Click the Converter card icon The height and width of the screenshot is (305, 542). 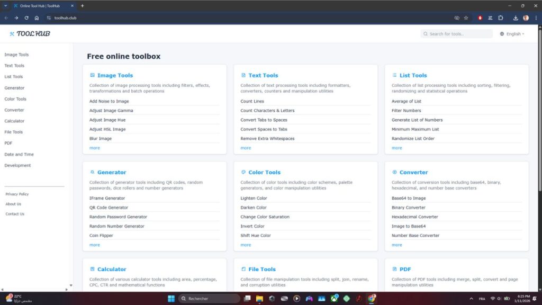click(x=394, y=172)
